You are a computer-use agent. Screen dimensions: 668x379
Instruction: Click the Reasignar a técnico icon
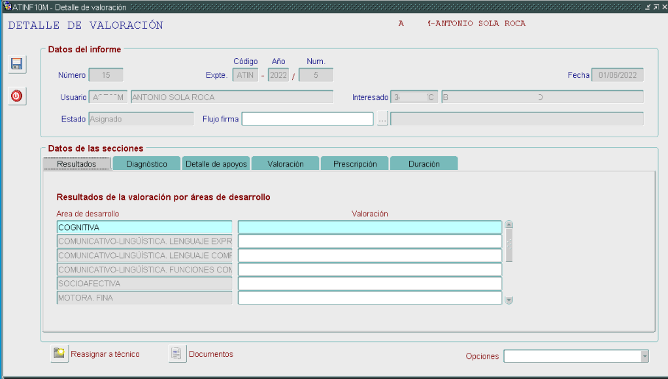click(x=59, y=354)
